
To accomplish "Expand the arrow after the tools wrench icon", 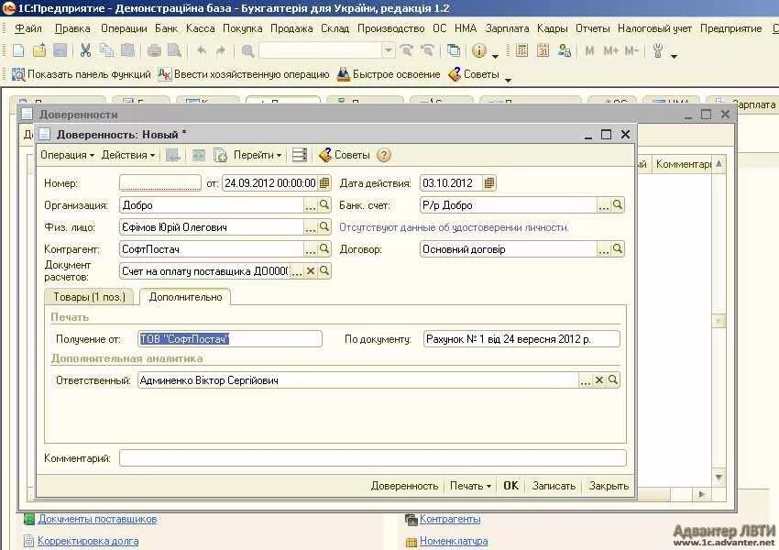I will (x=675, y=56).
